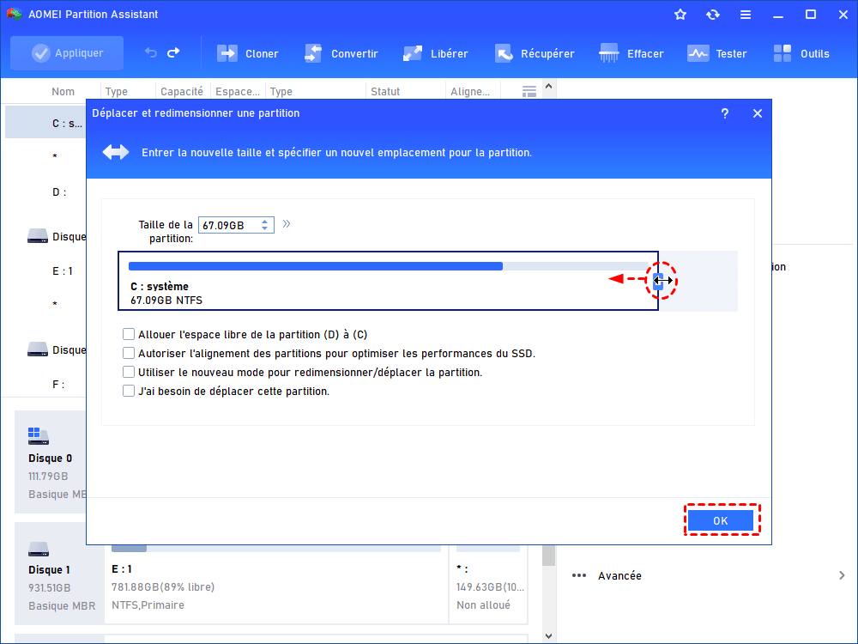The width and height of the screenshot is (858, 644).
Task: Check 'J'ai besoin de déplacer cette partition'
Action: pyautogui.click(x=129, y=392)
